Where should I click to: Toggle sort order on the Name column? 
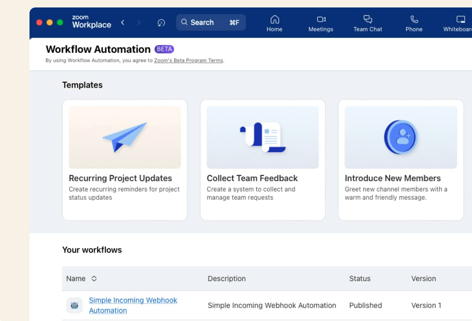pos(94,279)
